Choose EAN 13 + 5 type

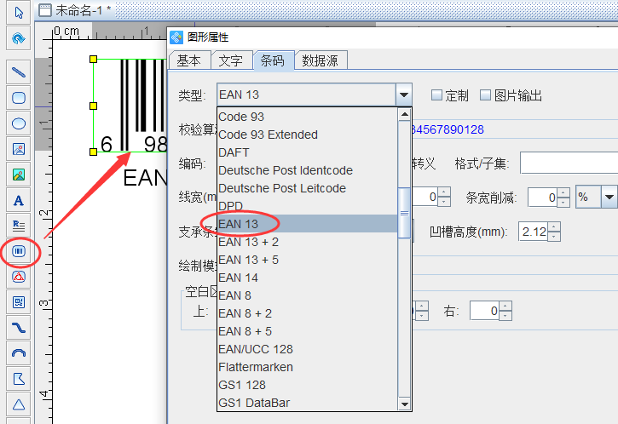[x=308, y=260]
